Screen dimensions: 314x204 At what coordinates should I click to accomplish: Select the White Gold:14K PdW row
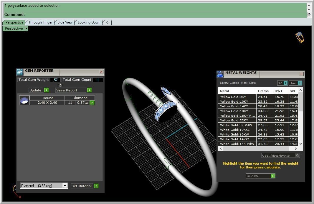(x=258, y=144)
